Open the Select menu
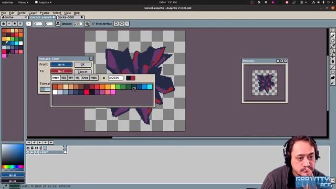 click(x=57, y=13)
